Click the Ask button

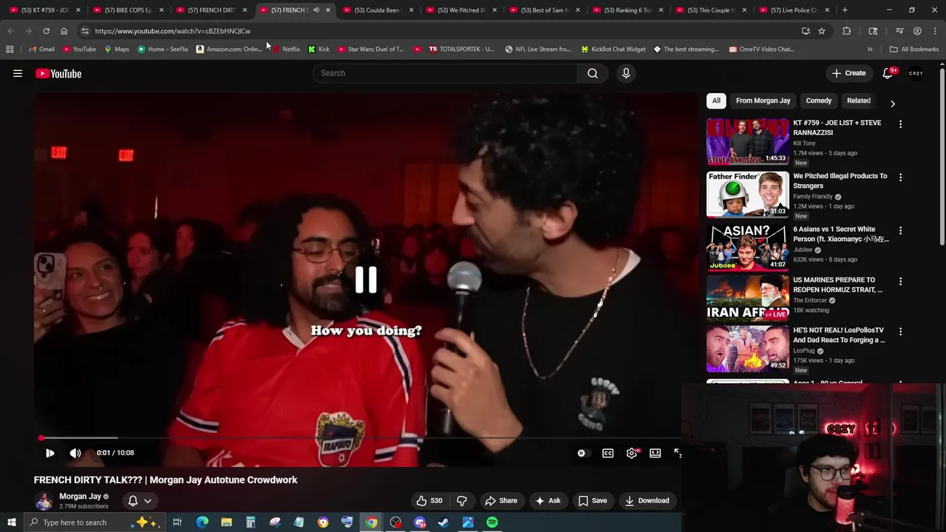click(x=548, y=500)
